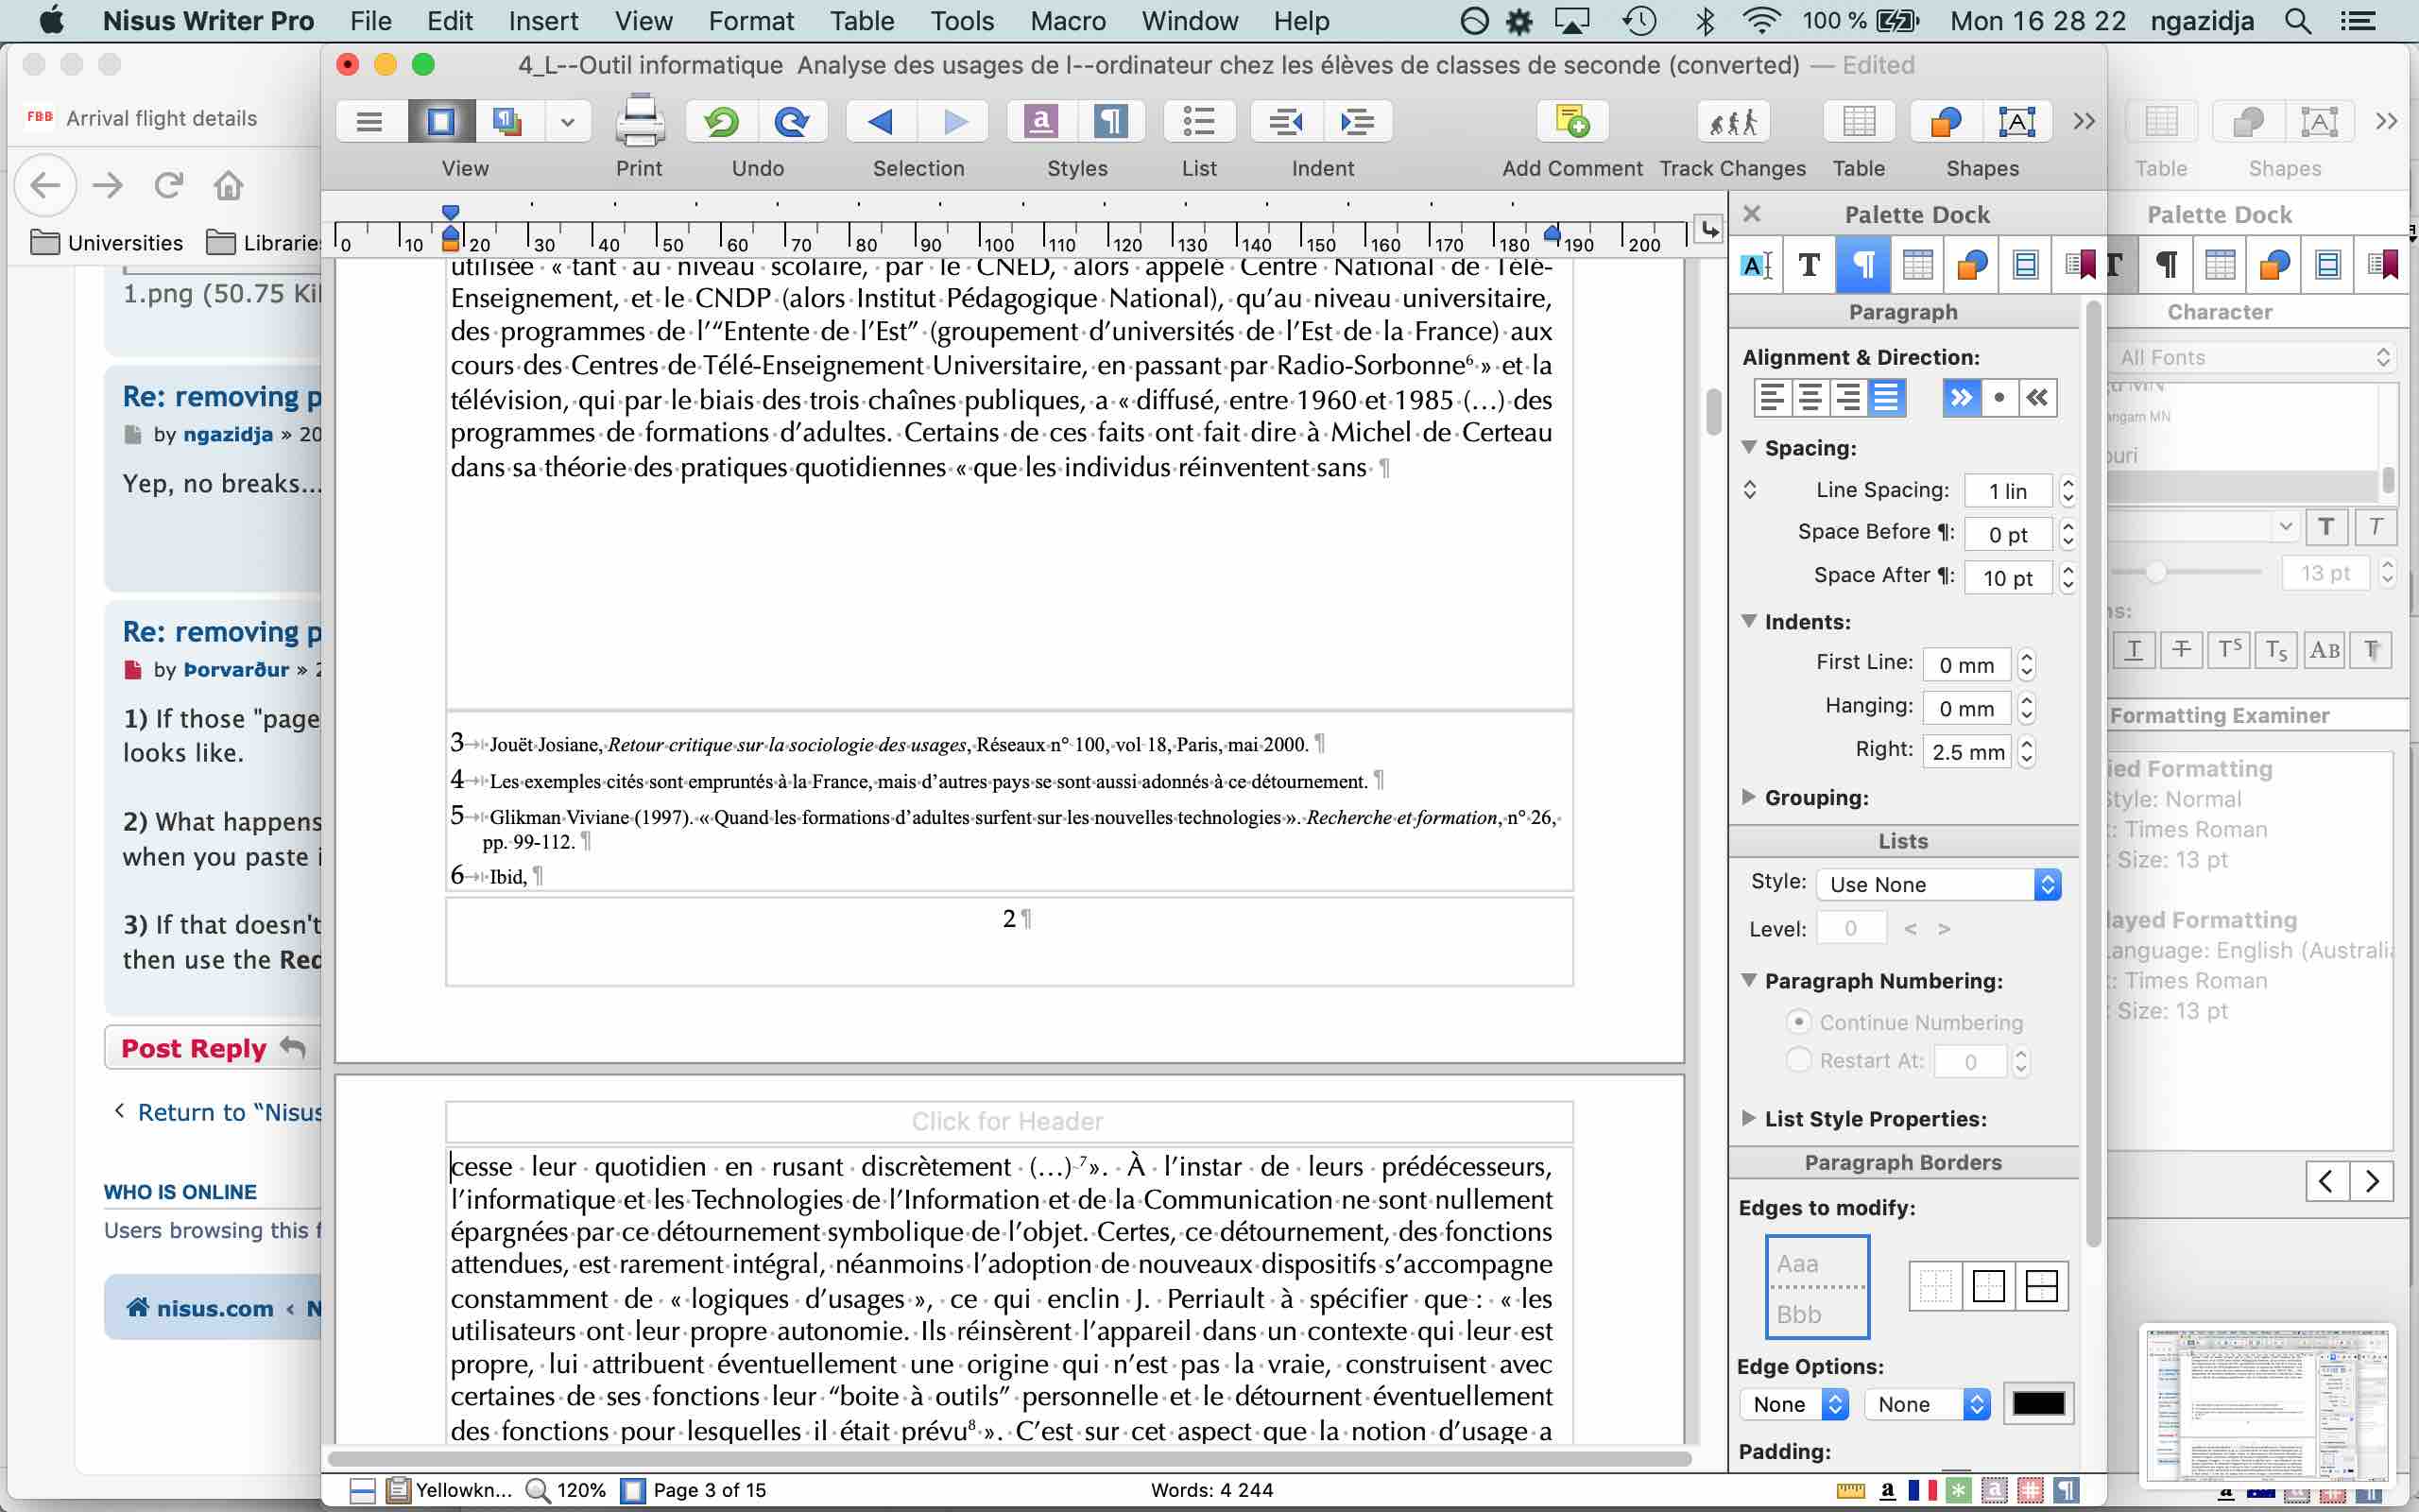Select the Continue Numbering radio button

1798,1022
